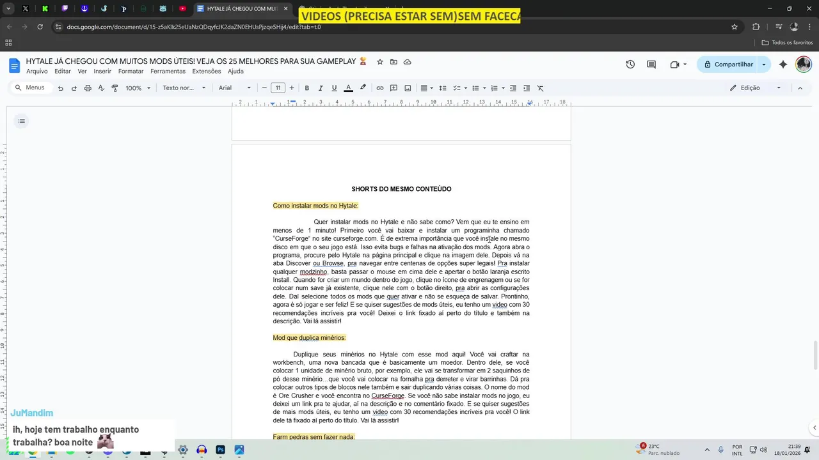Run spelling and grammar check icon

click(x=101, y=88)
